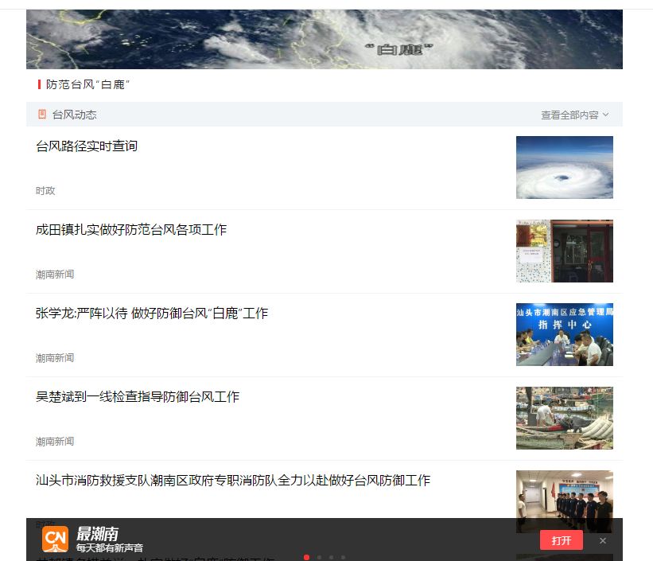Viewport: 653px width, 561px height.
Task: Select the first red carousel dot
Action: pos(306,557)
